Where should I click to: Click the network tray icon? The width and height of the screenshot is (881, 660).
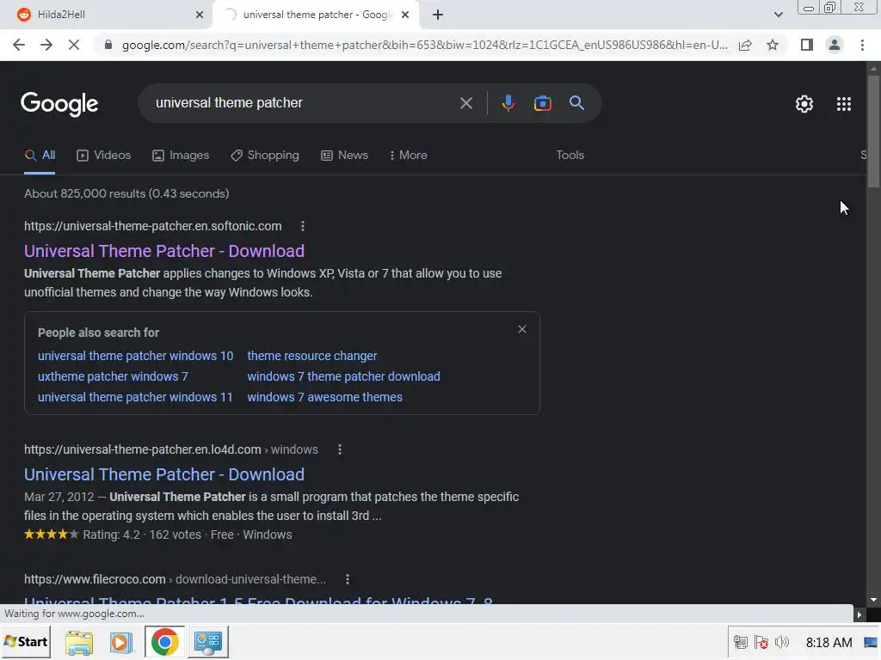(741, 642)
